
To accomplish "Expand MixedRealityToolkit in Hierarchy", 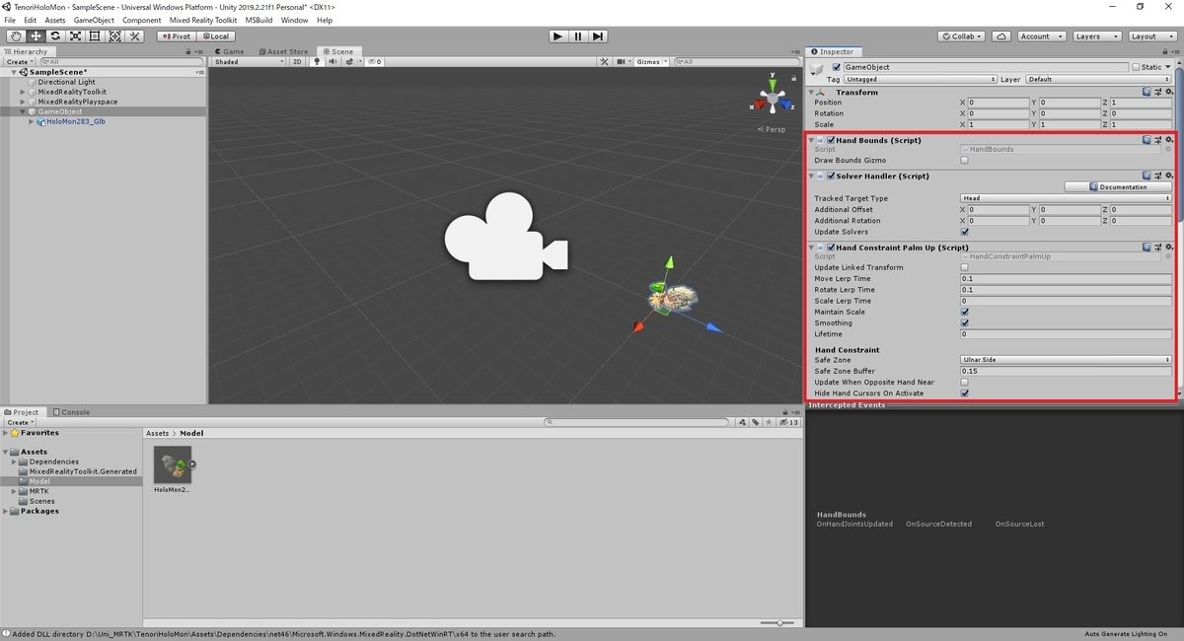I will click(x=23, y=92).
